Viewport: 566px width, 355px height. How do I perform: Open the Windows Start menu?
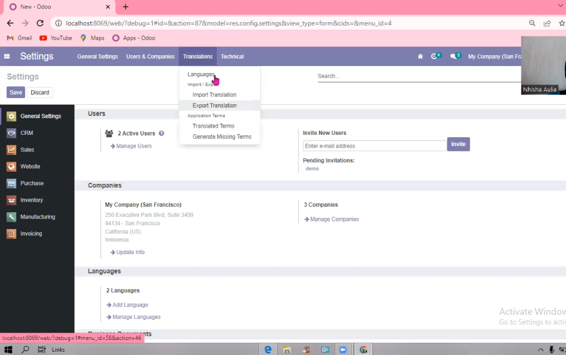click(8, 349)
